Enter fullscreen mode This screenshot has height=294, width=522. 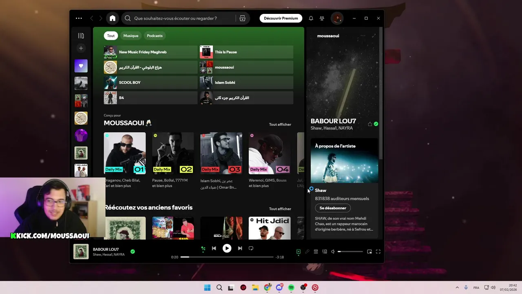tap(378, 252)
